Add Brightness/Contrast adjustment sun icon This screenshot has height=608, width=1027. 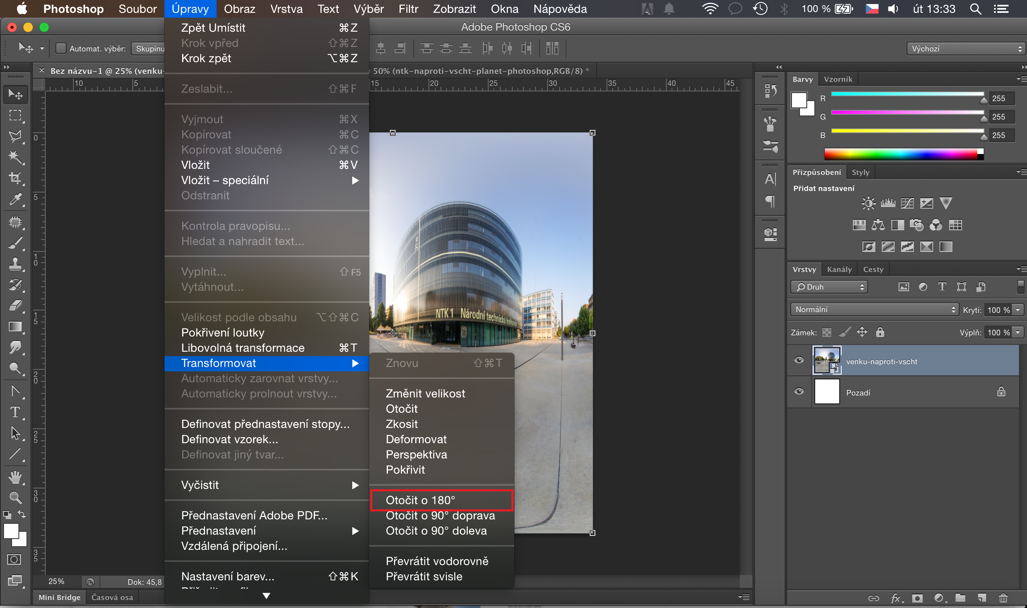(868, 203)
